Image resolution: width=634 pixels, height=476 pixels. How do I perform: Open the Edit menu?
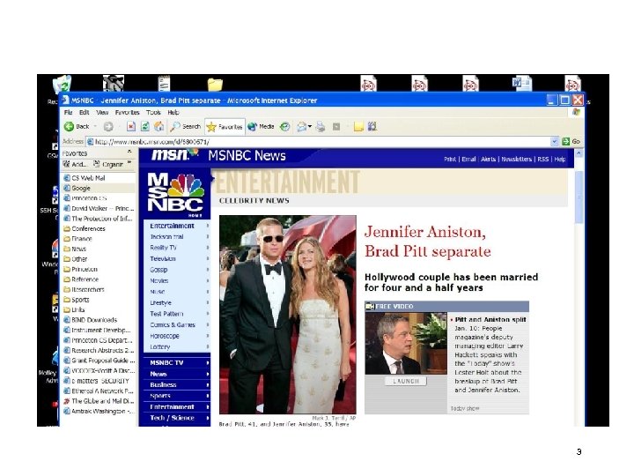pyautogui.click(x=85, y=112)
